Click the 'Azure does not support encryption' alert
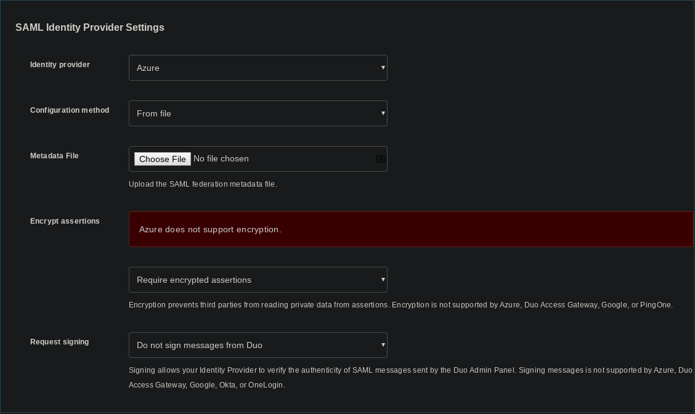 (410, 229)
